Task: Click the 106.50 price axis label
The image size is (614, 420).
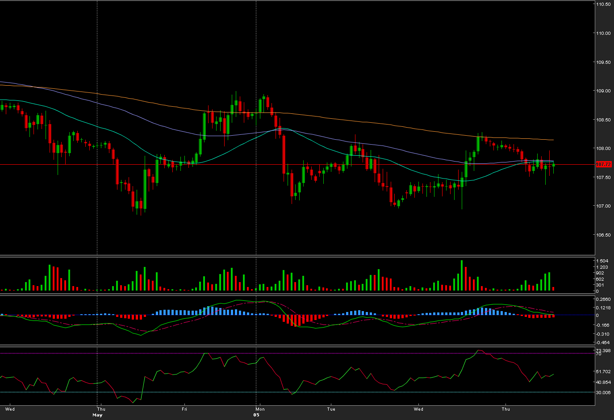Action: click(604, 235)
